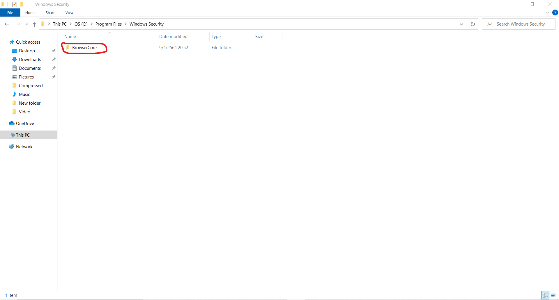Switch to the Details view layout
Screen dimensions: 559x300
point(545,295)
